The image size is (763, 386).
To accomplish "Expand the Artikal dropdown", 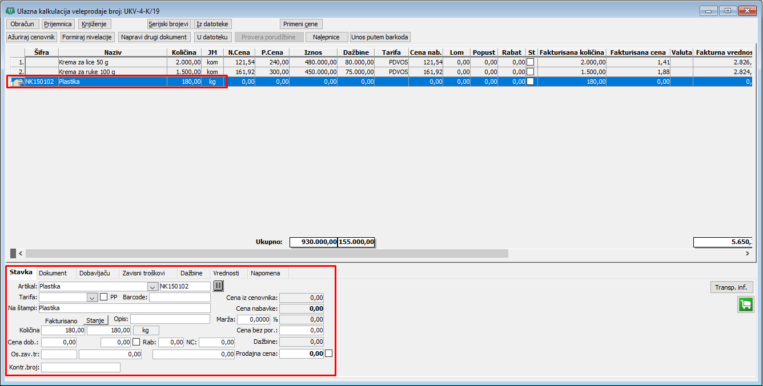I will pyautogui.click(x=152, y=286).
